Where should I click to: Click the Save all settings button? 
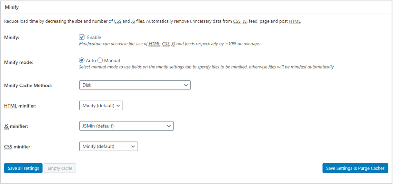point(23,168)
